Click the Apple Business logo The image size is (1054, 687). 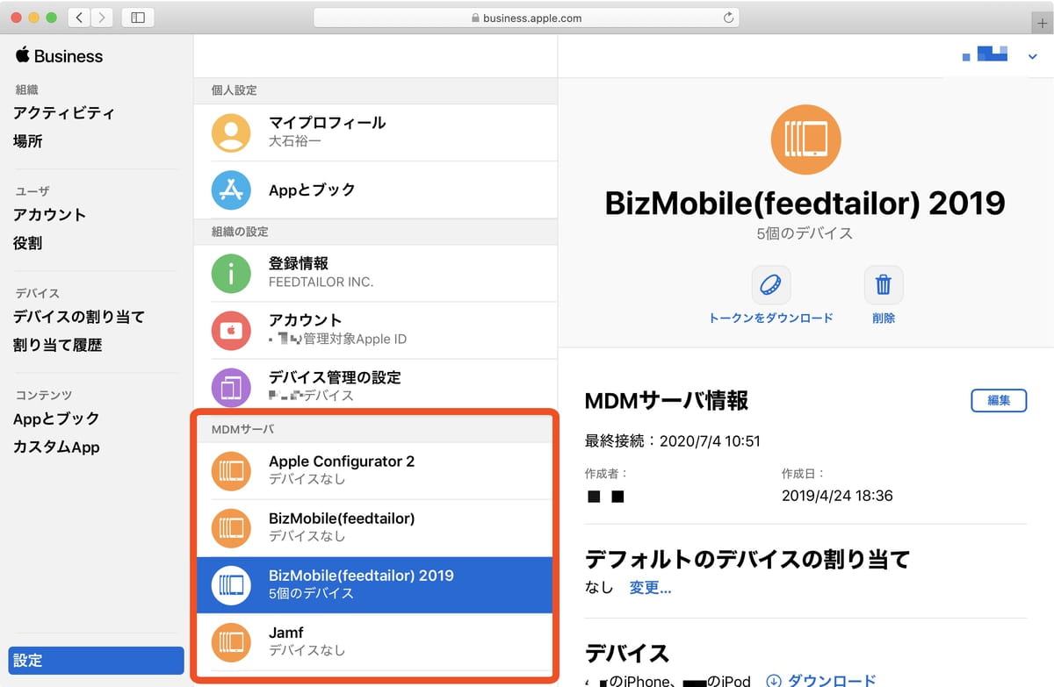(59, 56)
